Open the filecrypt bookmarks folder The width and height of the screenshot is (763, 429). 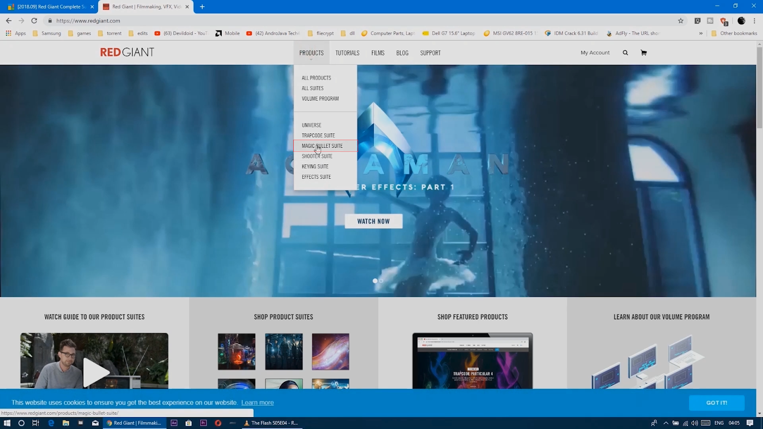tap(320, 33)
